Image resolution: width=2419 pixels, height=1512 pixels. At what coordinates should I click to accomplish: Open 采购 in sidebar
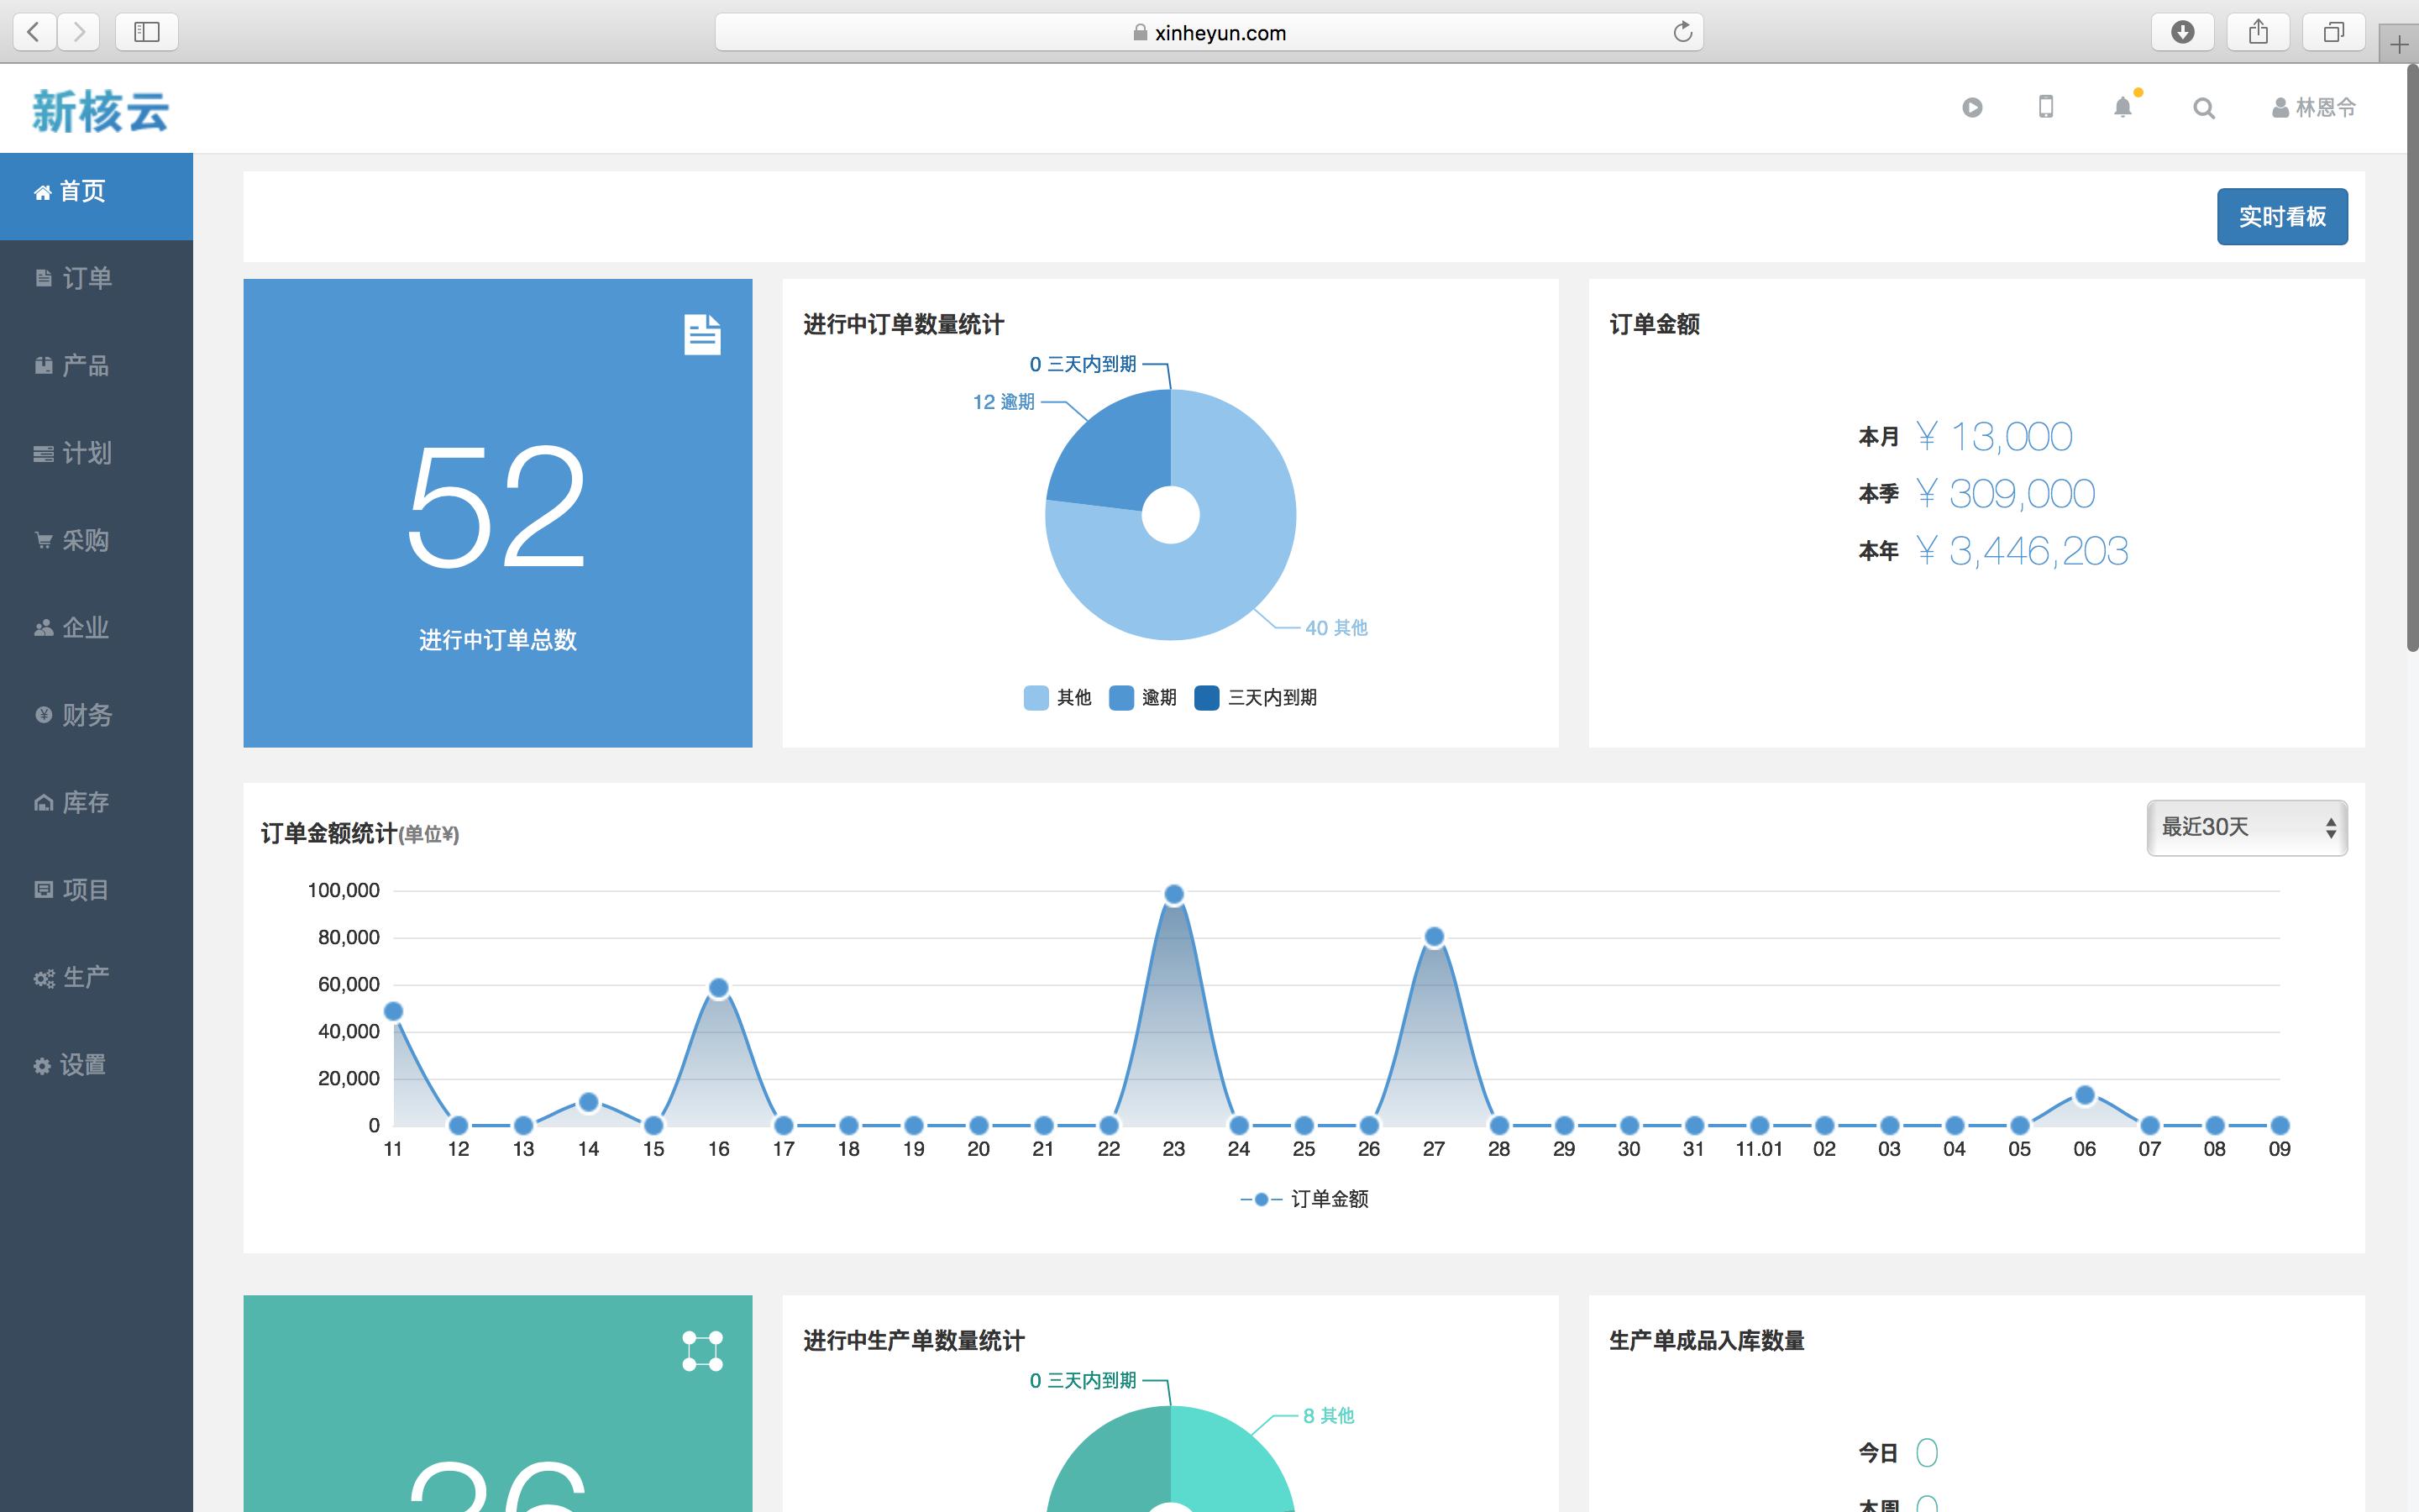96,540
